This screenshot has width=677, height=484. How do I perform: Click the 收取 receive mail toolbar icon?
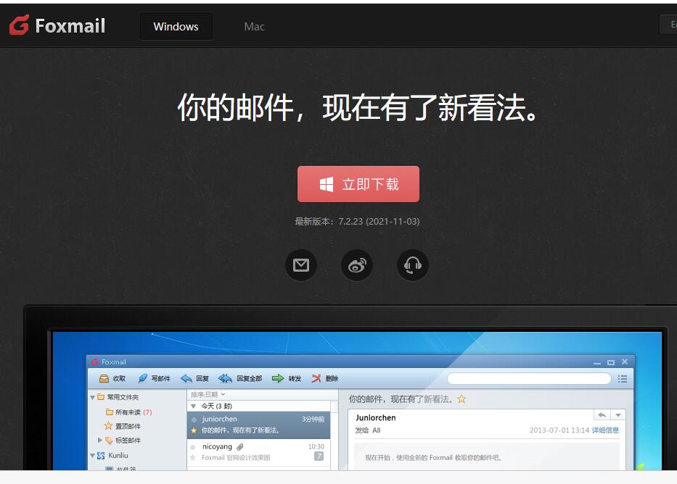click(105, 378)
